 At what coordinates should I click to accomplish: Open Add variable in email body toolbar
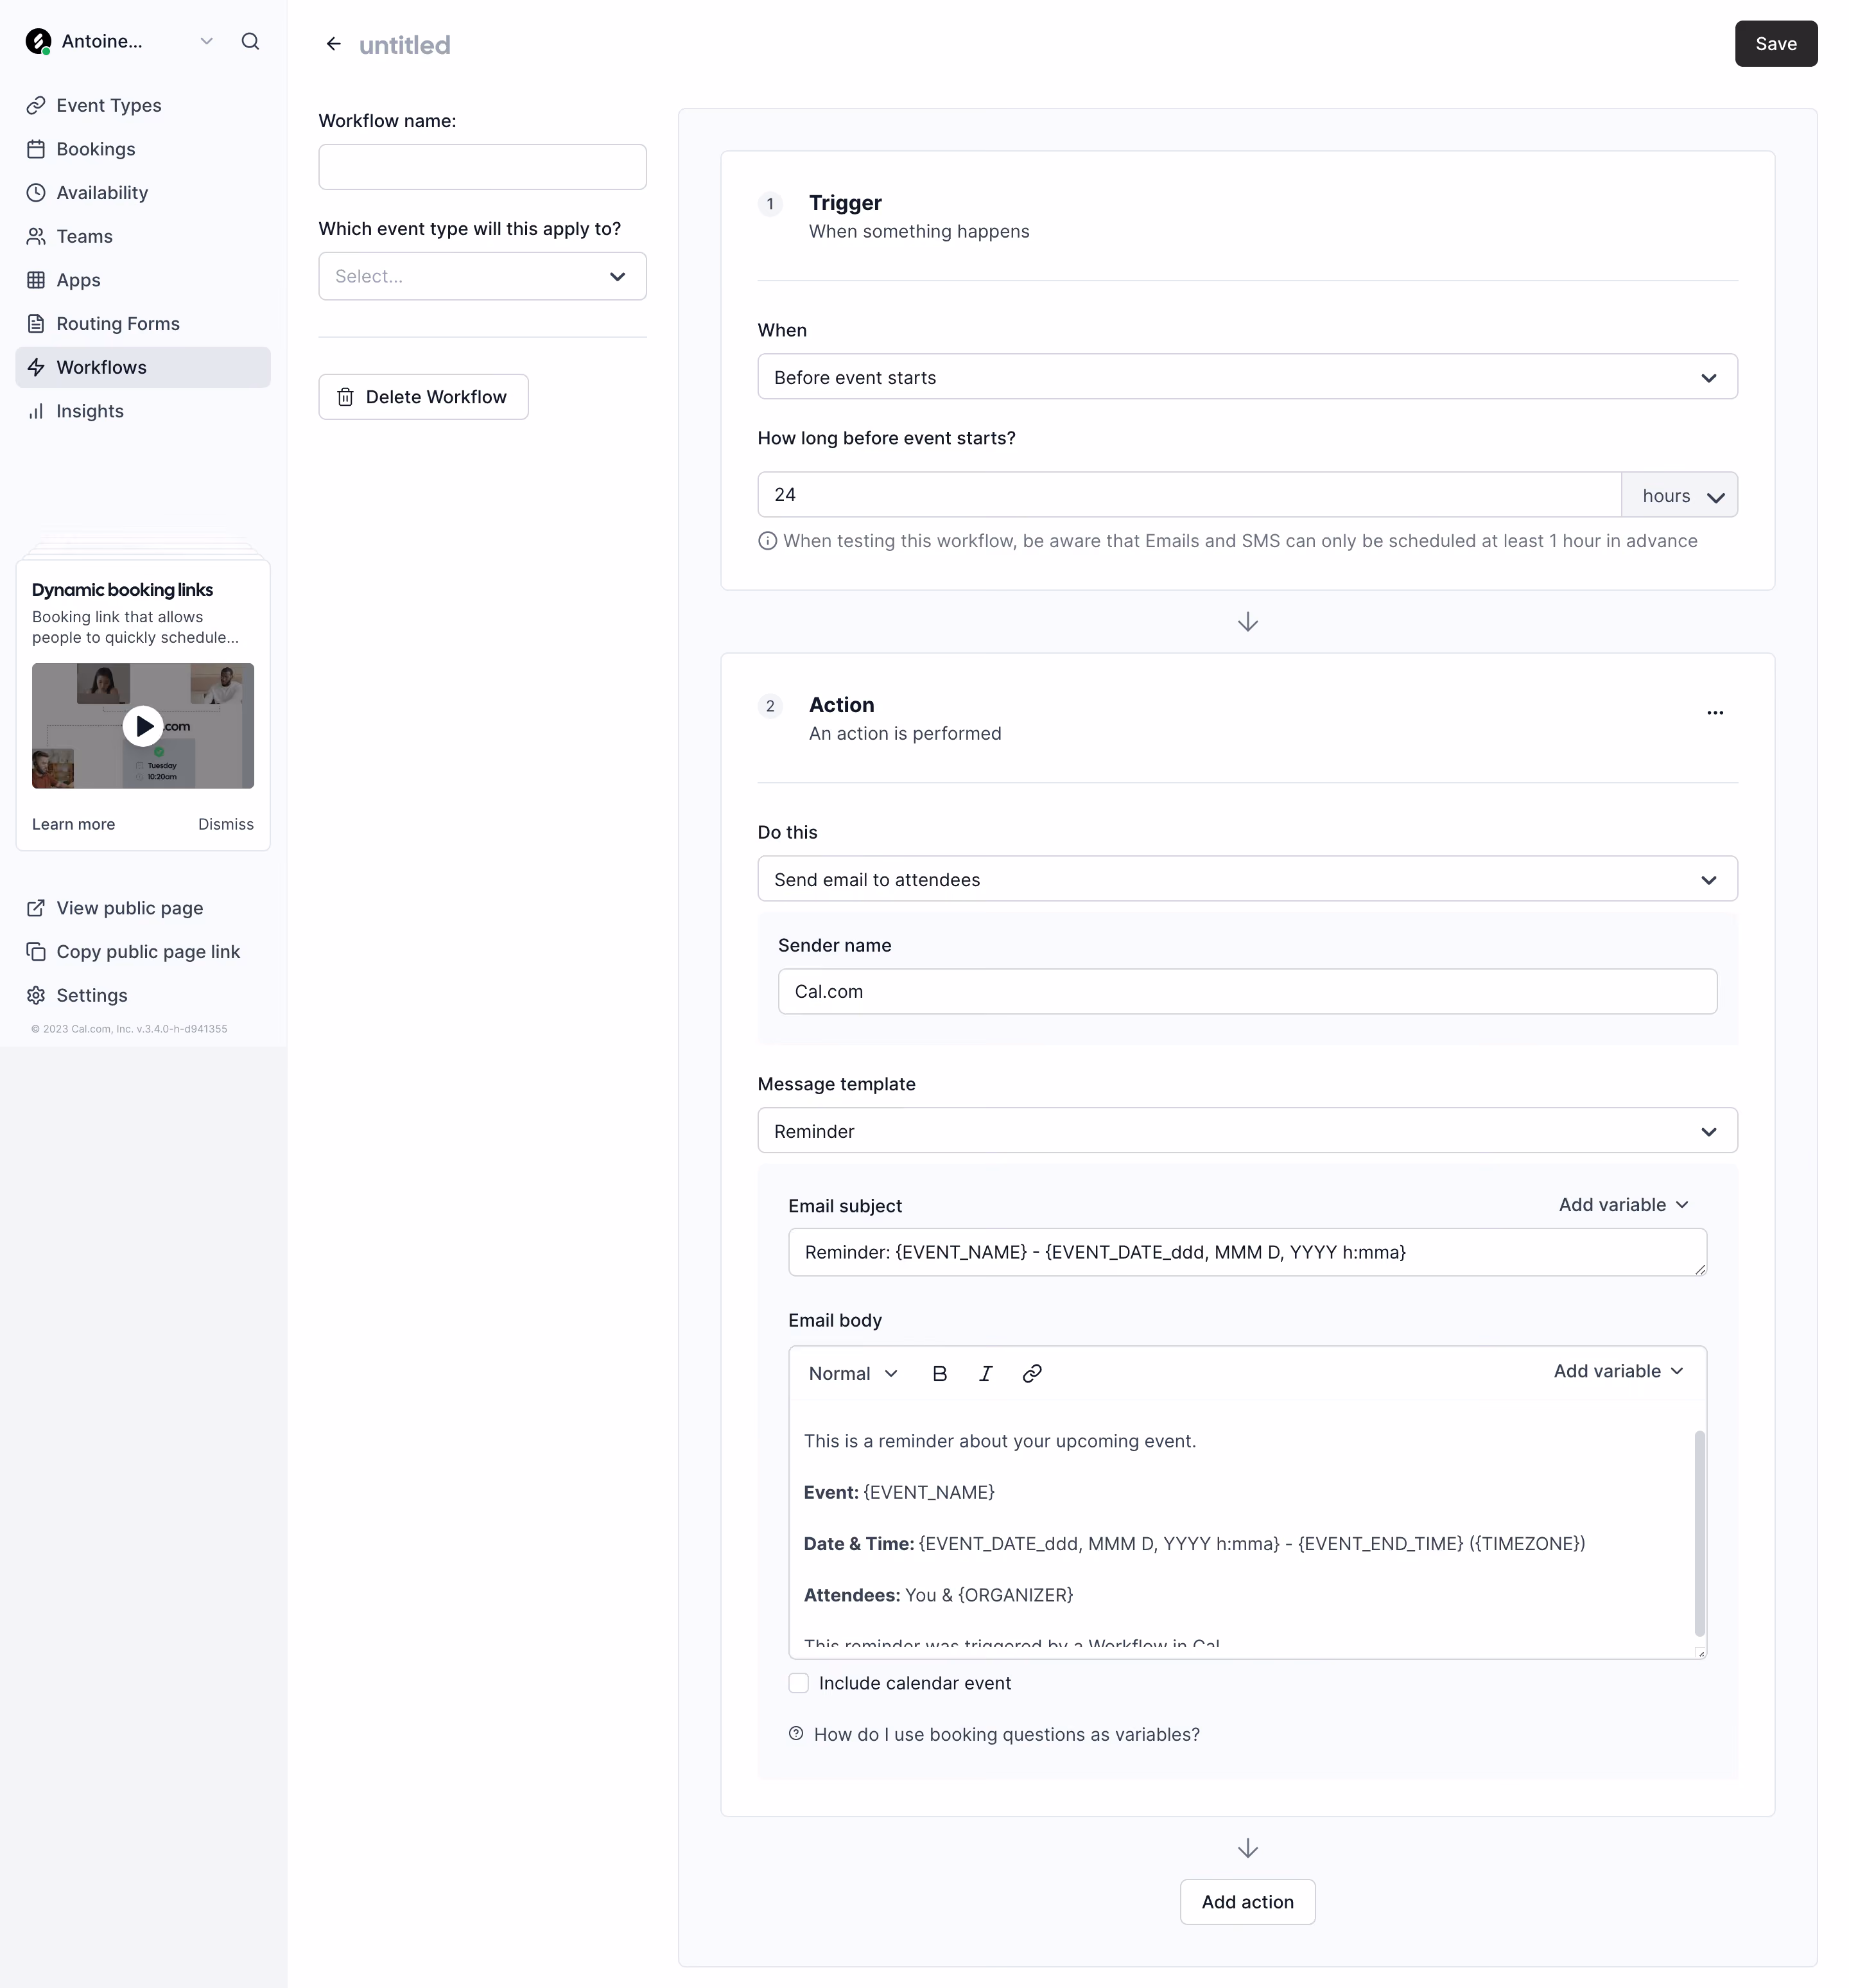1618,1371
